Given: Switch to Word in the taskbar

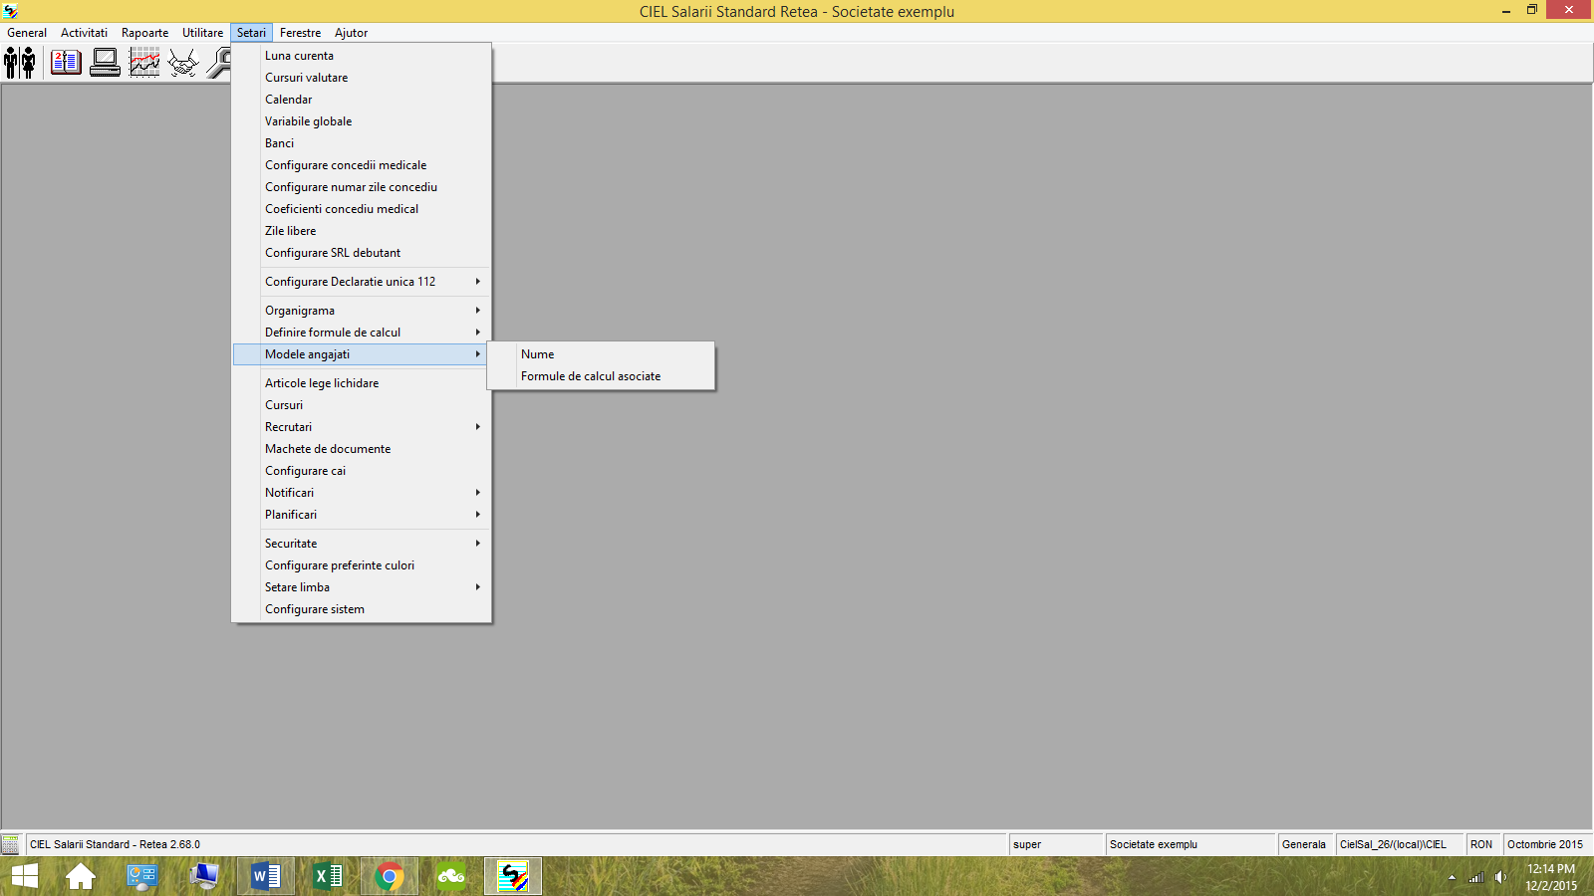Looking at the screenshot, I should pos(266,876).
